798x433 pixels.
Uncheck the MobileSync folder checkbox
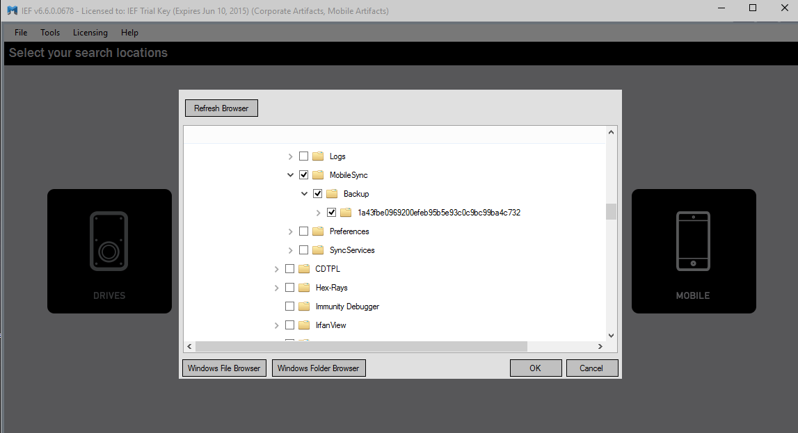point(303,175)
